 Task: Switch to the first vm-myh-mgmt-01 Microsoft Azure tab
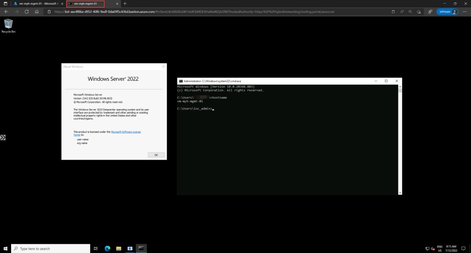pos(38,3)
